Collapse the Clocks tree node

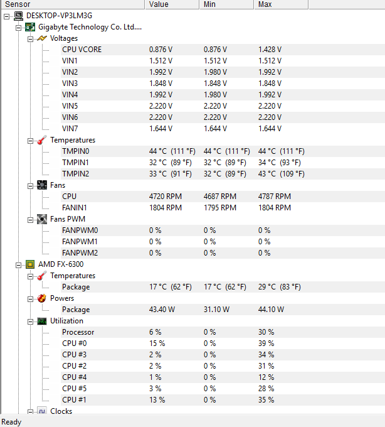click(30, 412)
